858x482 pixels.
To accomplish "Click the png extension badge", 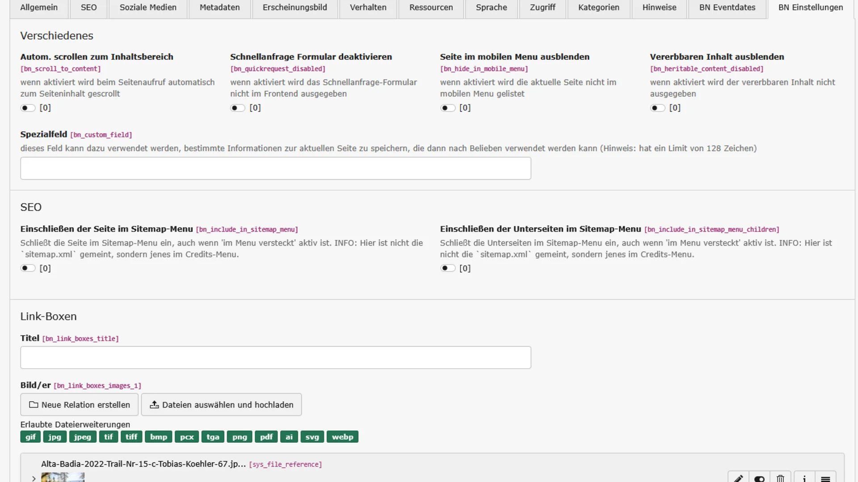I will tap(240, 437).
